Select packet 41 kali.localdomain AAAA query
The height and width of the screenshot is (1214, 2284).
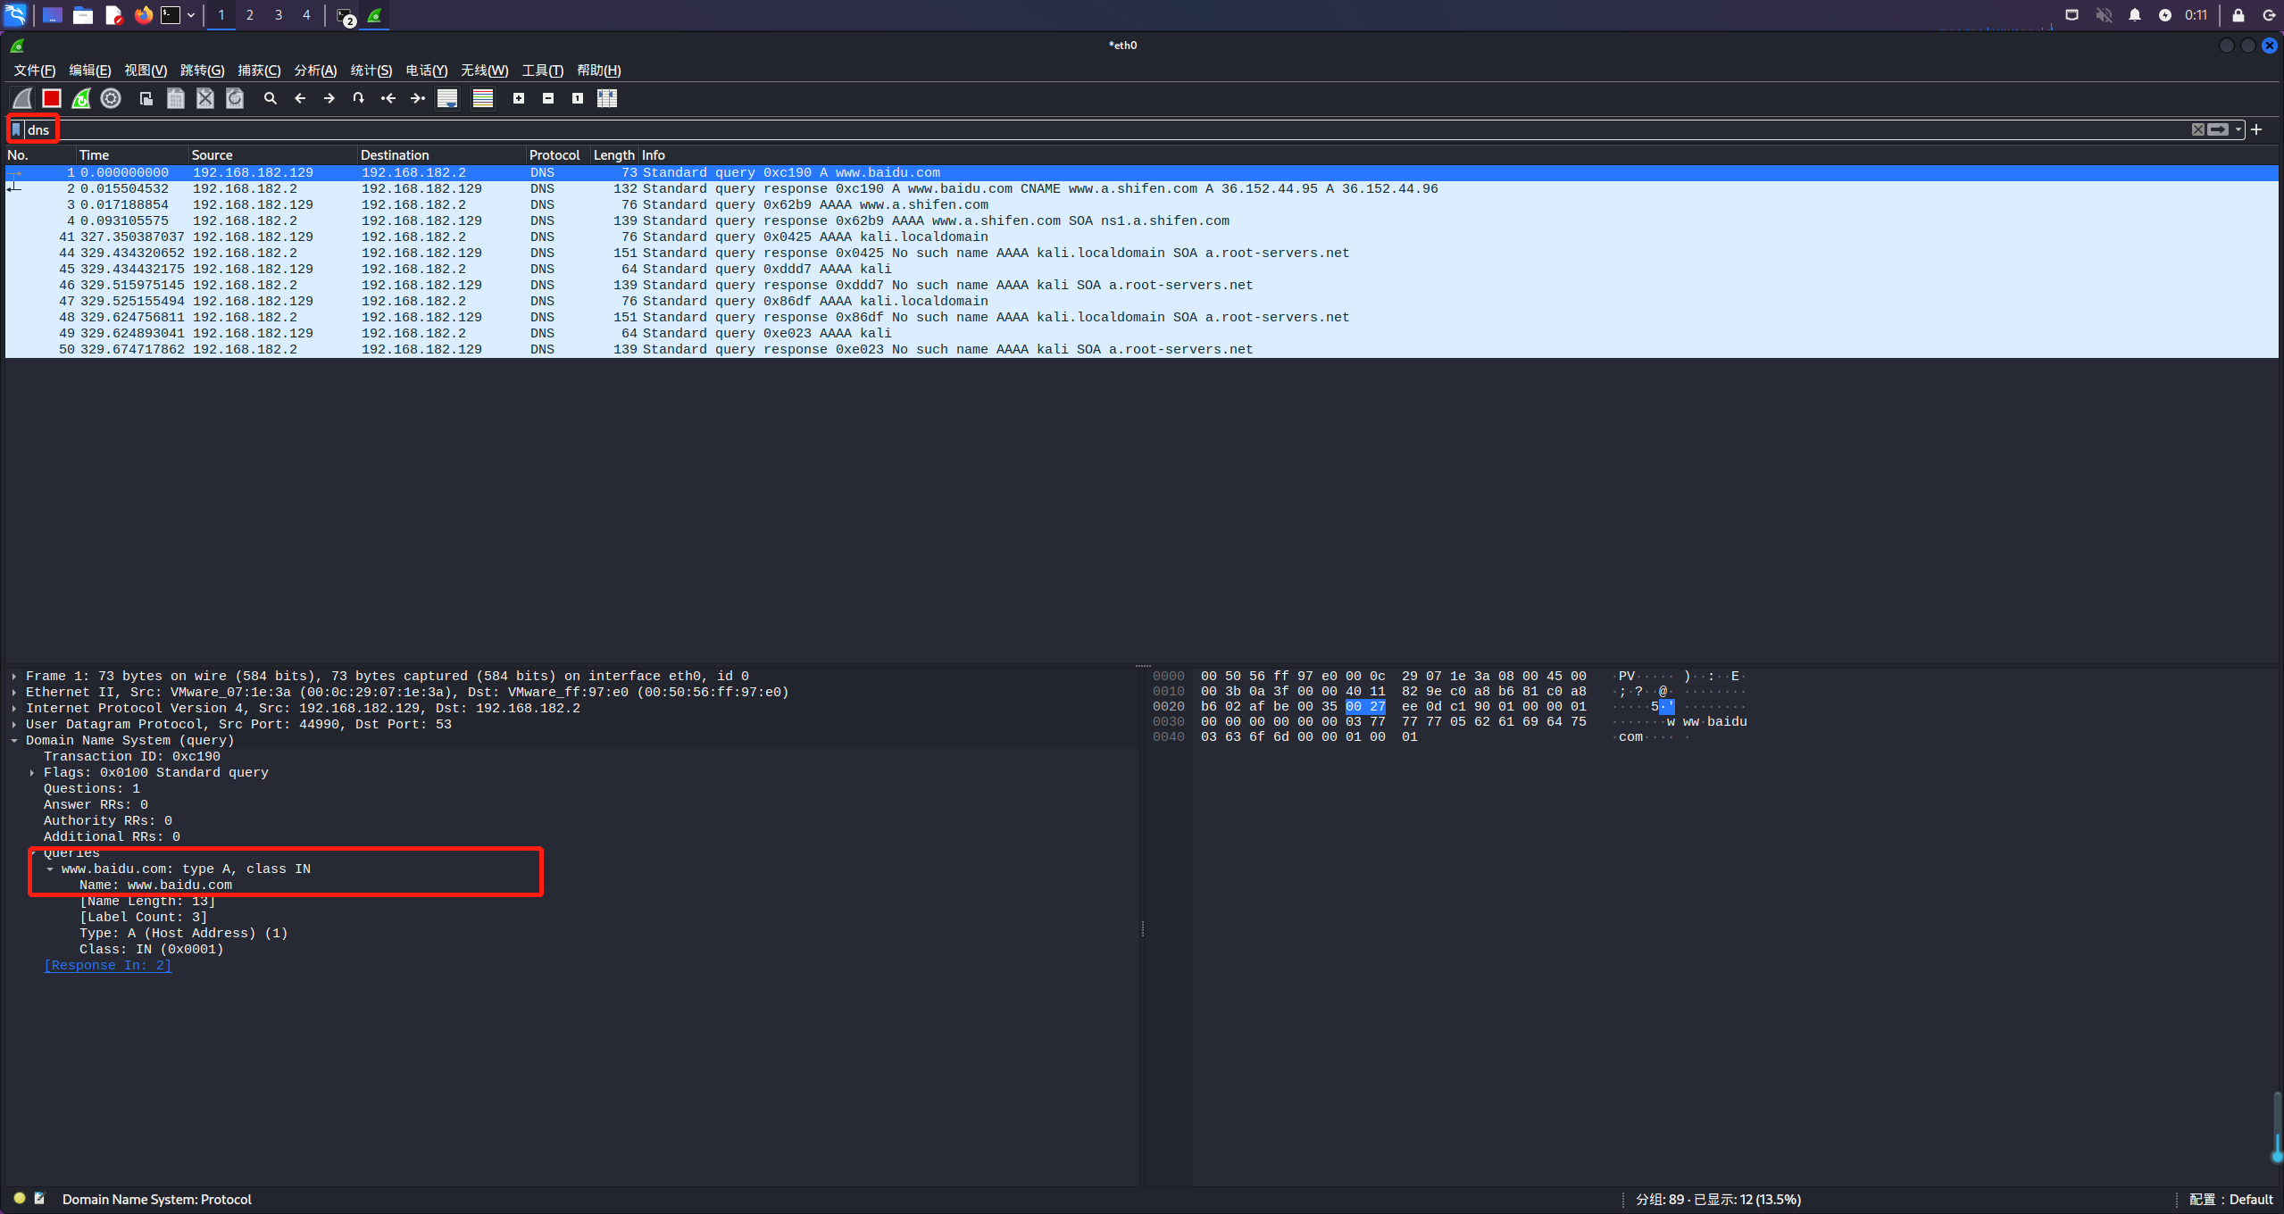tap(1141, 237)
